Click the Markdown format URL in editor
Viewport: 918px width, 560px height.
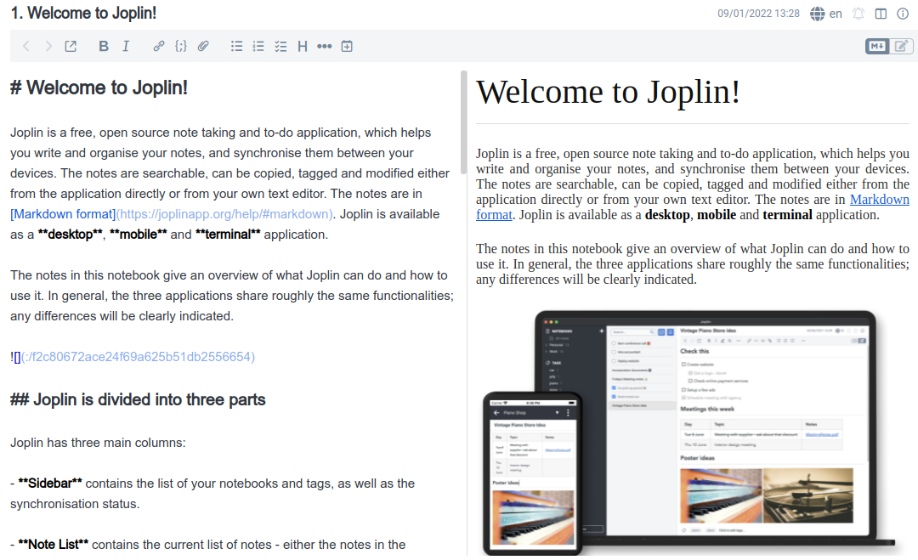226,214
